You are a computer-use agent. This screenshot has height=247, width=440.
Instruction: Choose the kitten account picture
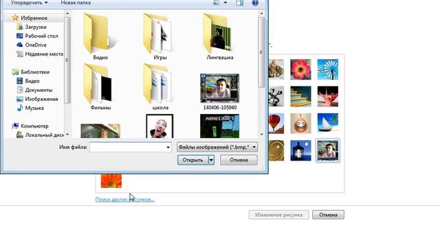[276, 69]
